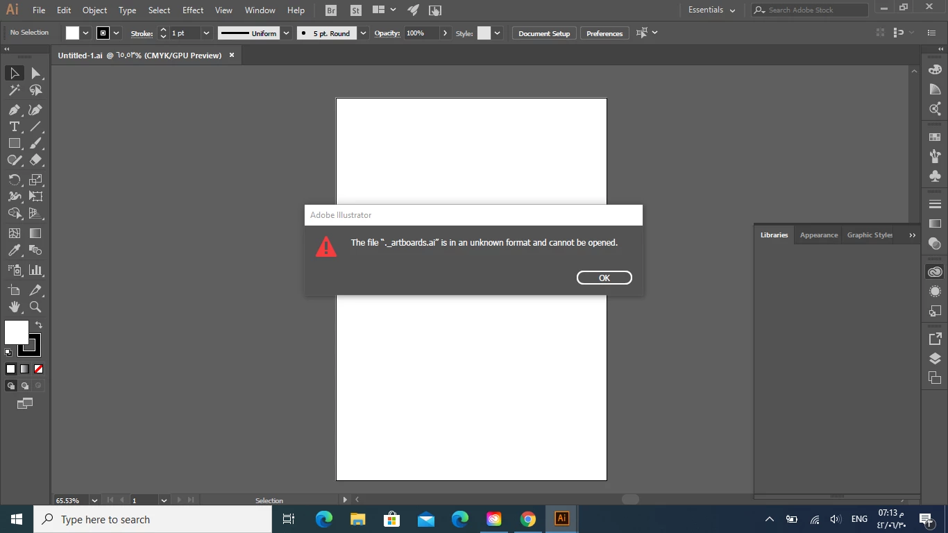Switch to the Graphic Styles tab

point(870,235)
